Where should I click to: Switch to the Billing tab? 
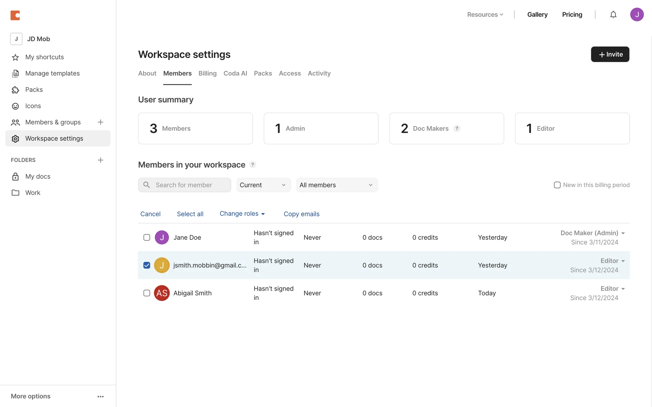click(x=207, y=73)
